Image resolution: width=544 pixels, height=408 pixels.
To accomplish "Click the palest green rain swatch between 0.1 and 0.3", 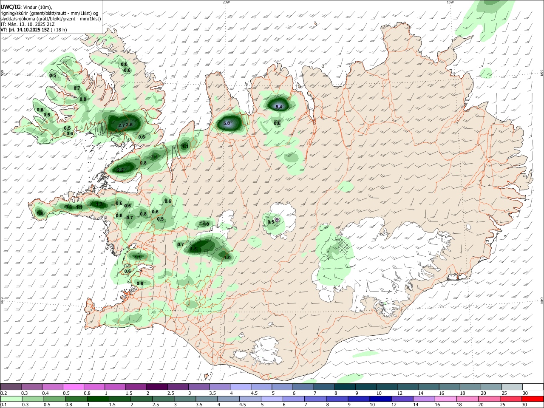I will coord(11,399).
